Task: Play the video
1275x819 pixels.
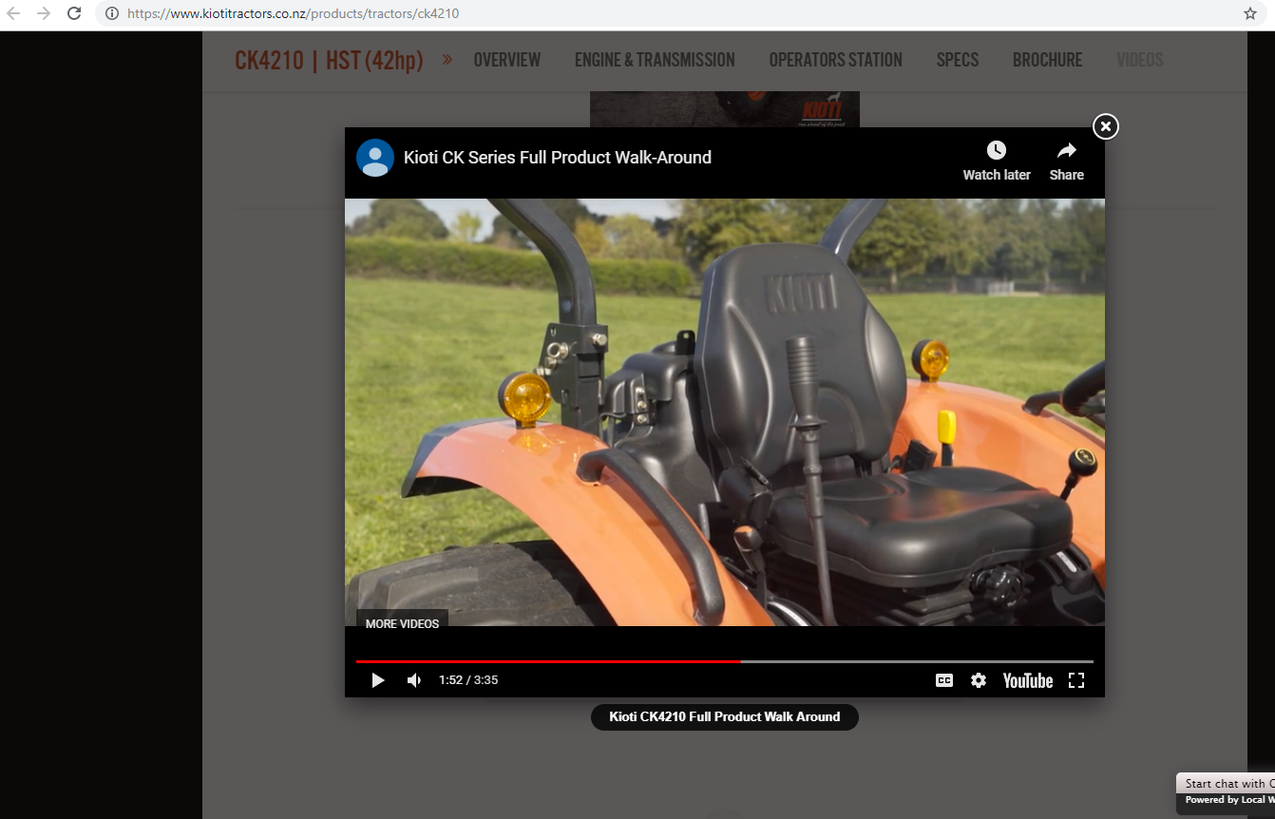Action: point(378,680)
